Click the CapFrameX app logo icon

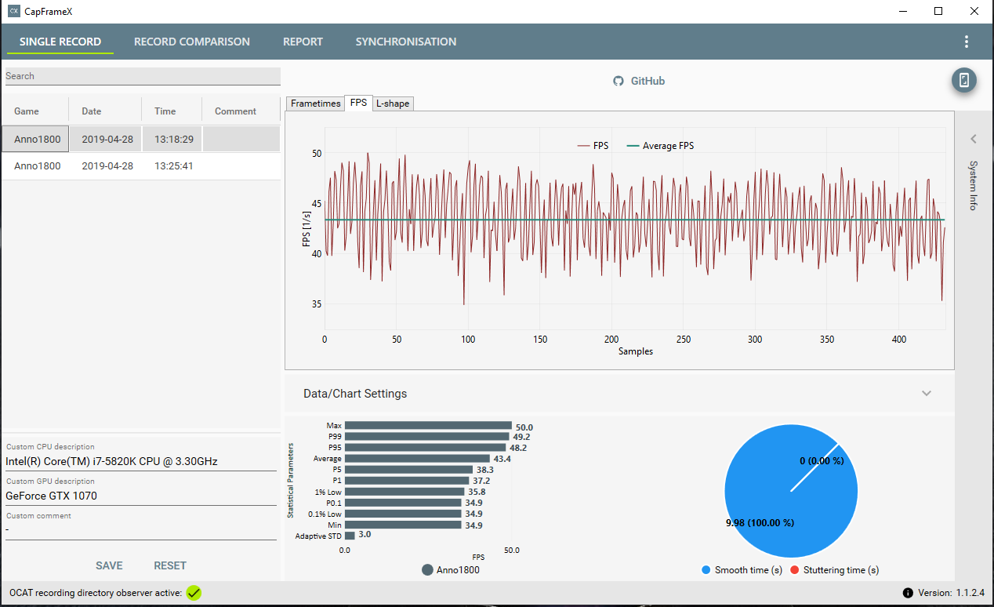coord(13,11)
